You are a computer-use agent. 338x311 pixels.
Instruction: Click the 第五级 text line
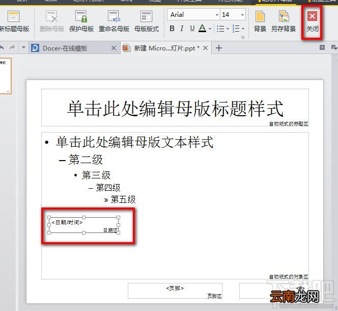coord(123,199)
